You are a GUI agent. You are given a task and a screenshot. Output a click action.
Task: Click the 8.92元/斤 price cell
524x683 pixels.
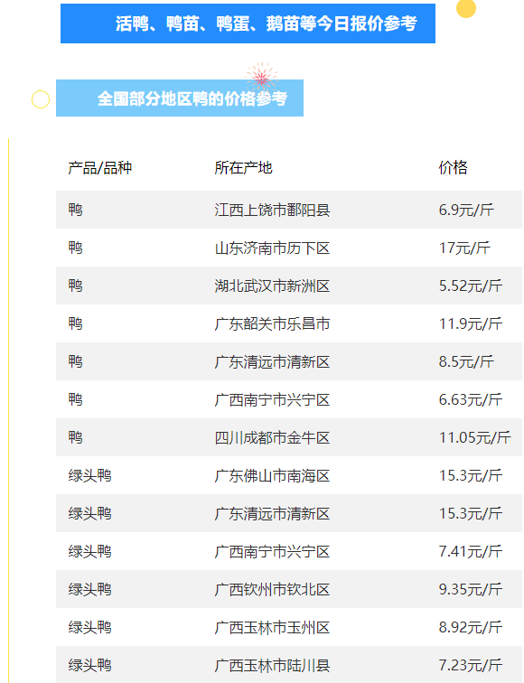[x=471, y=627]
